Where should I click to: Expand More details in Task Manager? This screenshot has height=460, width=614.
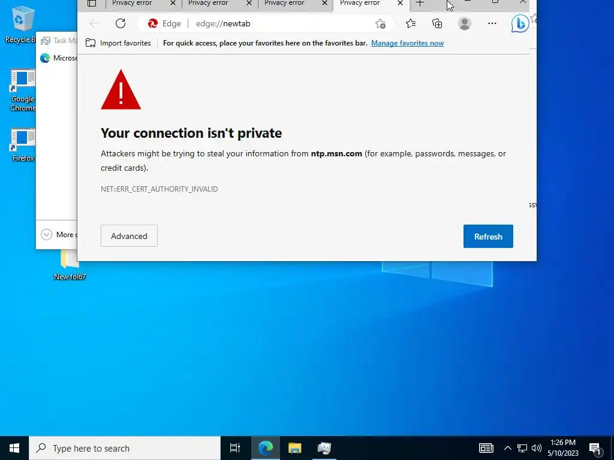59,235
